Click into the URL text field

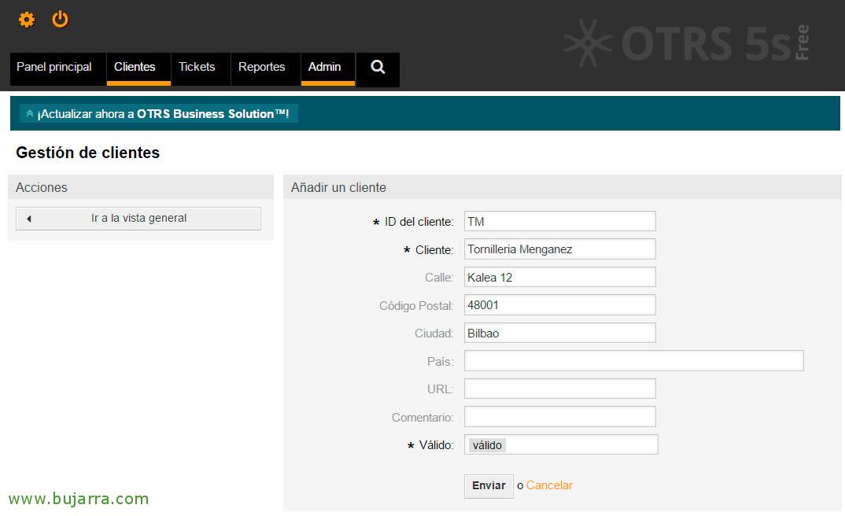(559, 389)
